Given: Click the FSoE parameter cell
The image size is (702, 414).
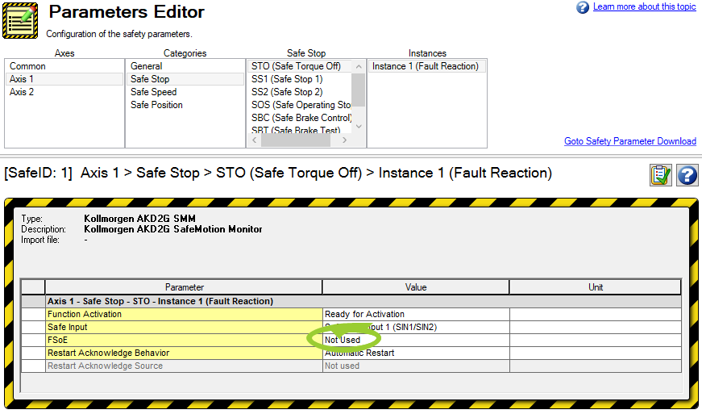Looking at the screenshot, I should click(184, 340).
